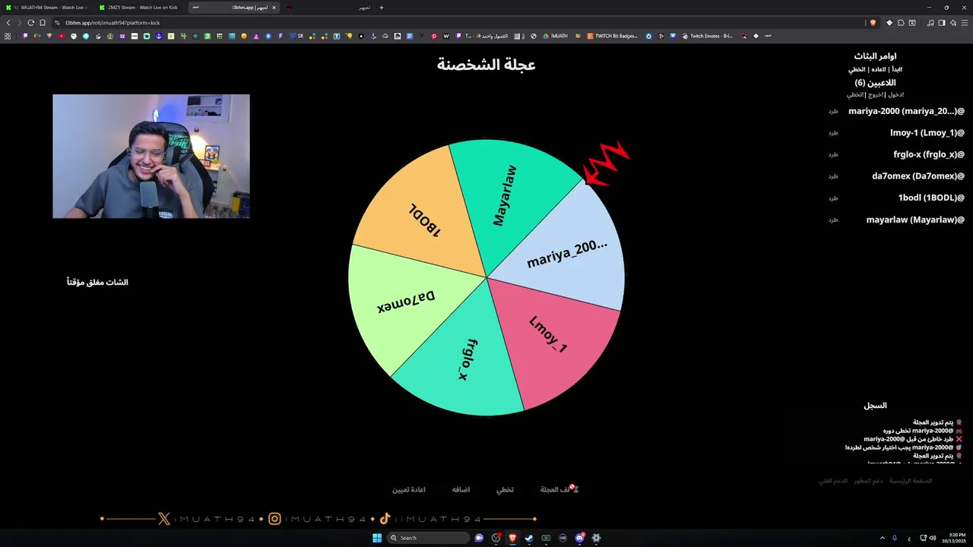The image size is (973, 547).
Task: Click the add button اضافه
Action: (461, 489)
